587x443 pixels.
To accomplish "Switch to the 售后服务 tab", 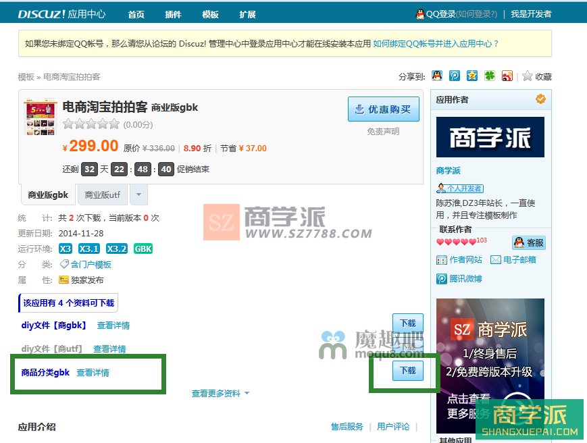I will (347, 427).
